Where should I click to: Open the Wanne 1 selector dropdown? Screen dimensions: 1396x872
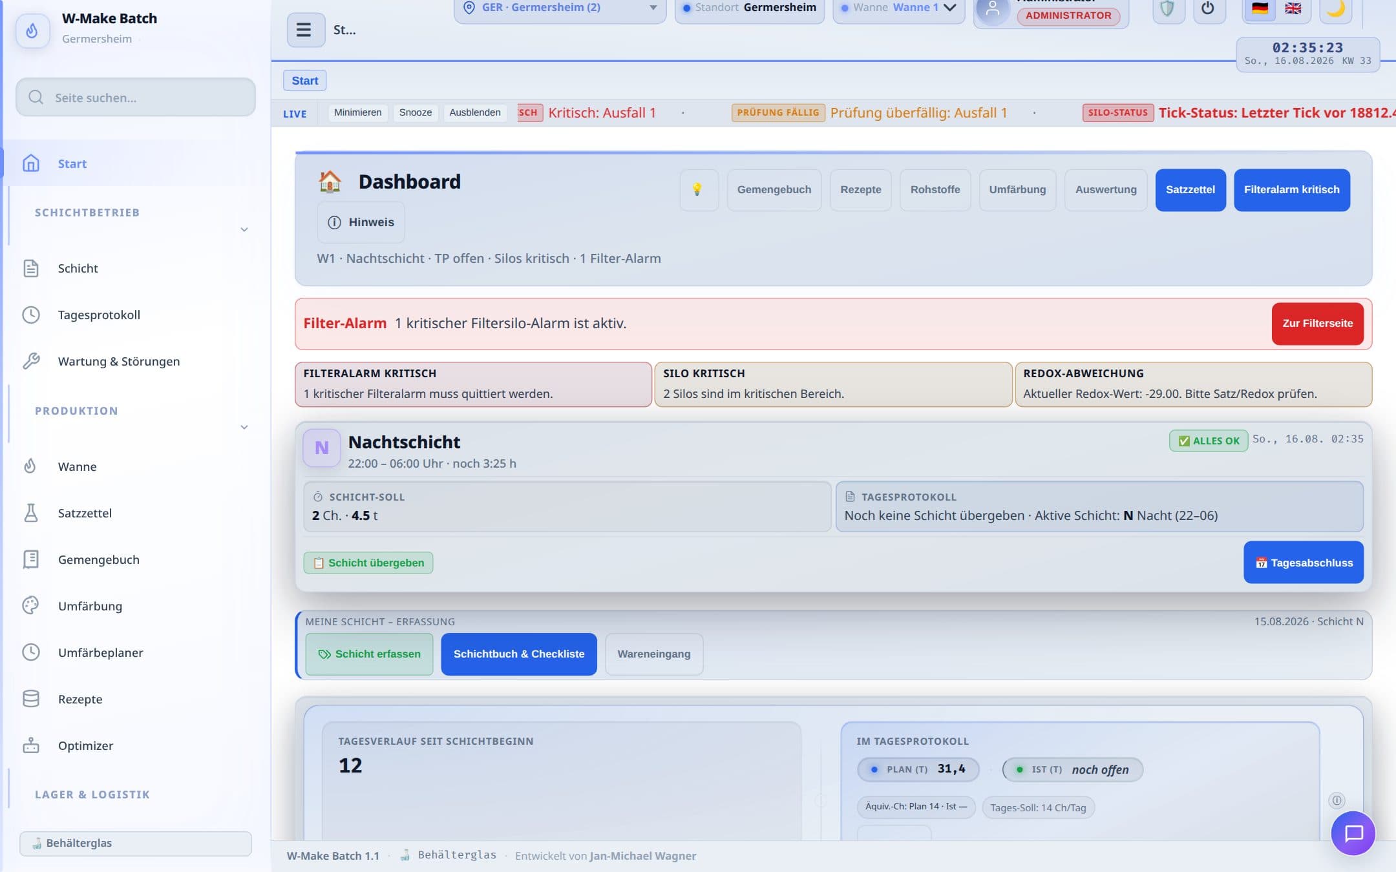click(898, 9)
